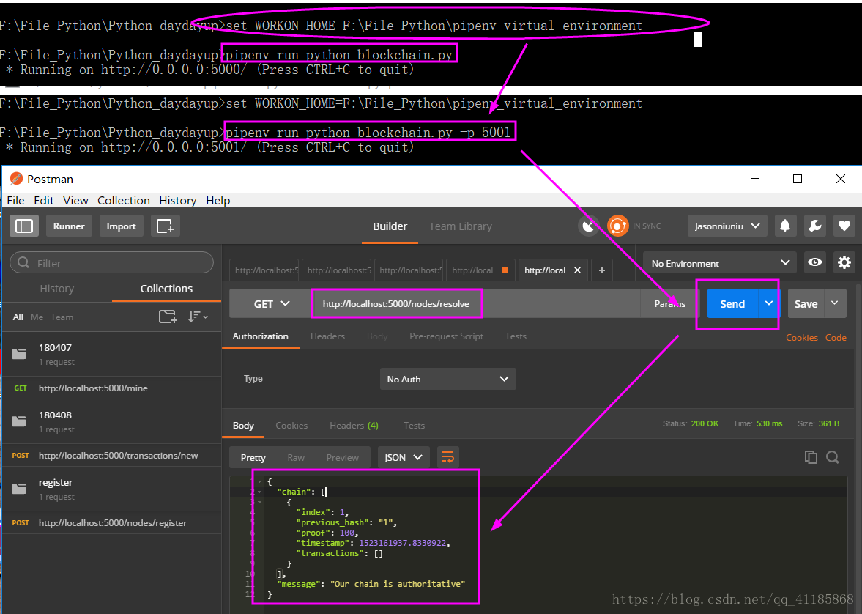Open the File menu
This screenshot has width=862, height=614.
pyautogui.click(x=15, y=200)
